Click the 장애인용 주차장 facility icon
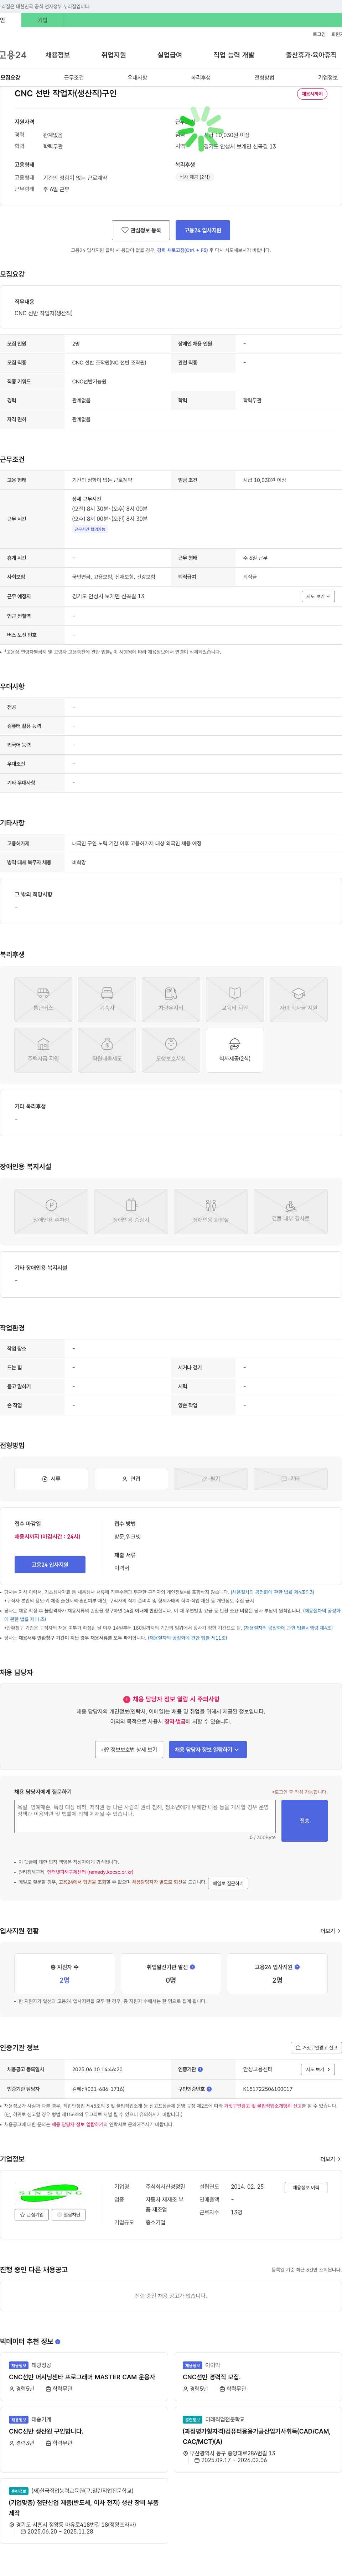Screen dimensions: 342x2576 click(x=51, y=1211)
